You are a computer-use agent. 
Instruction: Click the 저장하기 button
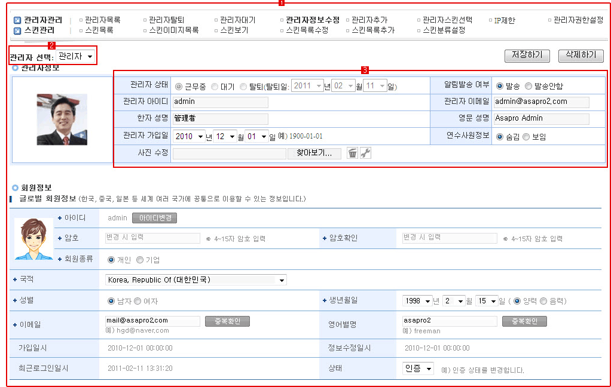click(x=527, y=56)
